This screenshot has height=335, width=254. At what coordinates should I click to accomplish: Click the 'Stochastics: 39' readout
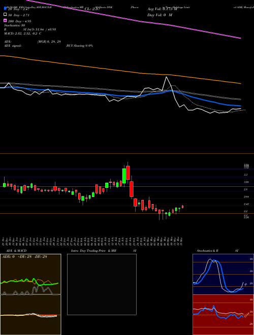[14, 25]
